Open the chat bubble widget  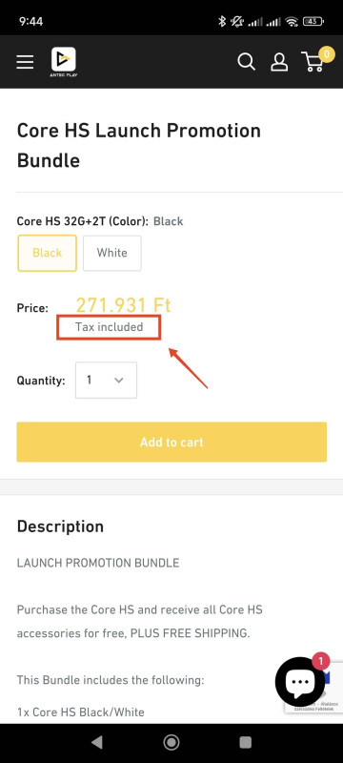[x=300, y=681]
